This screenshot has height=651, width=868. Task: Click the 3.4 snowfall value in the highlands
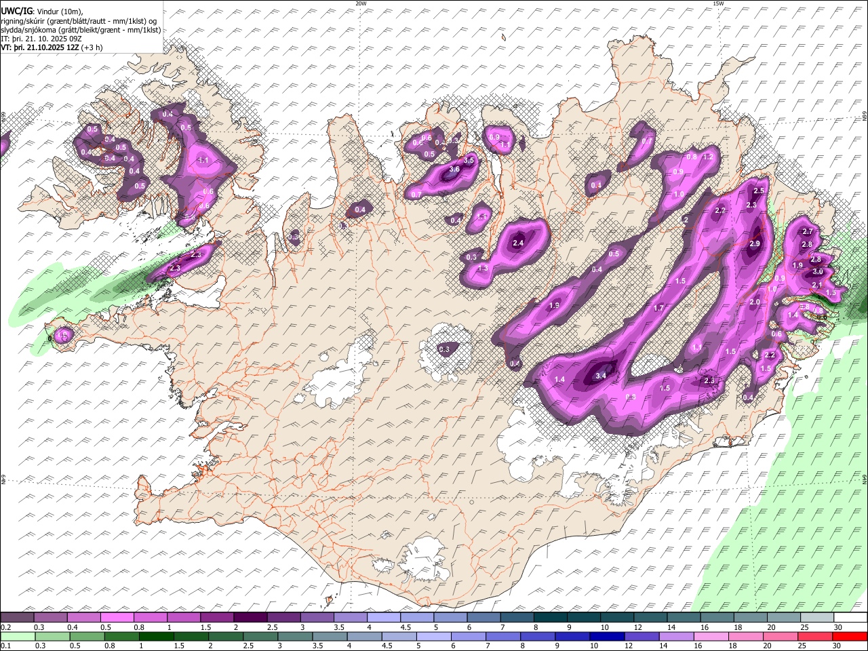tap(600, 376)
